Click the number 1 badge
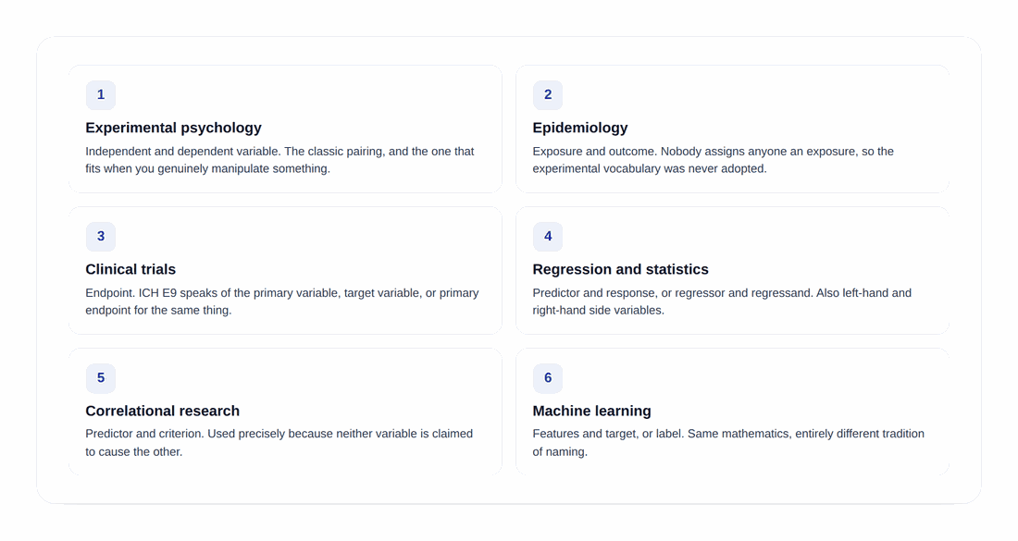Screen dimensions: 1018x541 (101, 94)
